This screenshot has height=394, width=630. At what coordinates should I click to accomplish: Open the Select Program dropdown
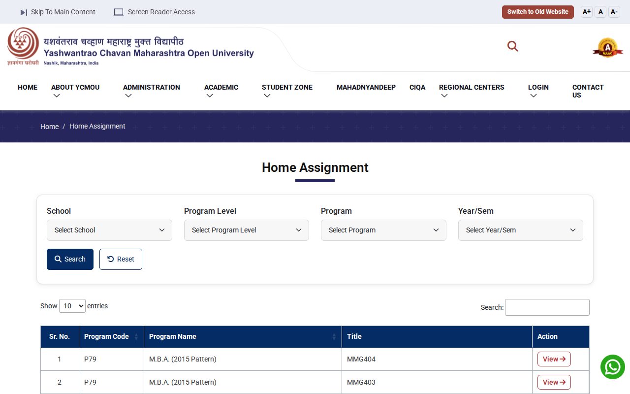click(383, 230)
